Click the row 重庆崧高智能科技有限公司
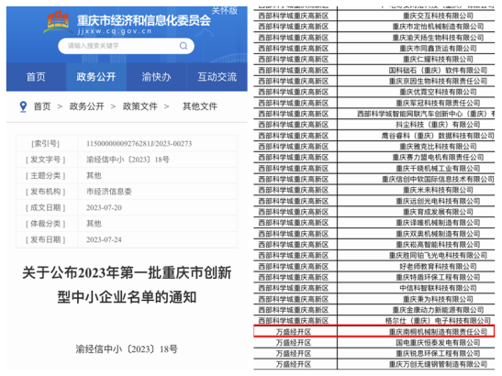Viewport: 502px width, 376px height. 374,245
